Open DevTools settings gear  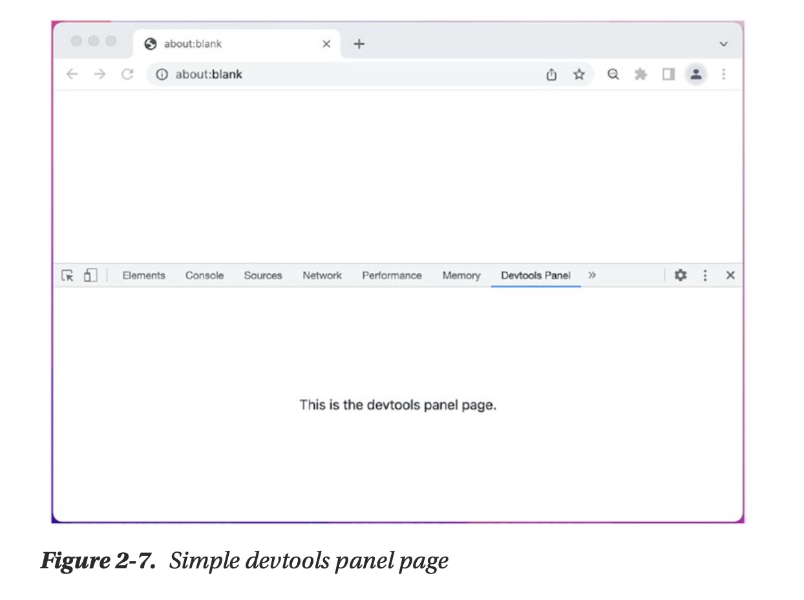pos(680,275)
